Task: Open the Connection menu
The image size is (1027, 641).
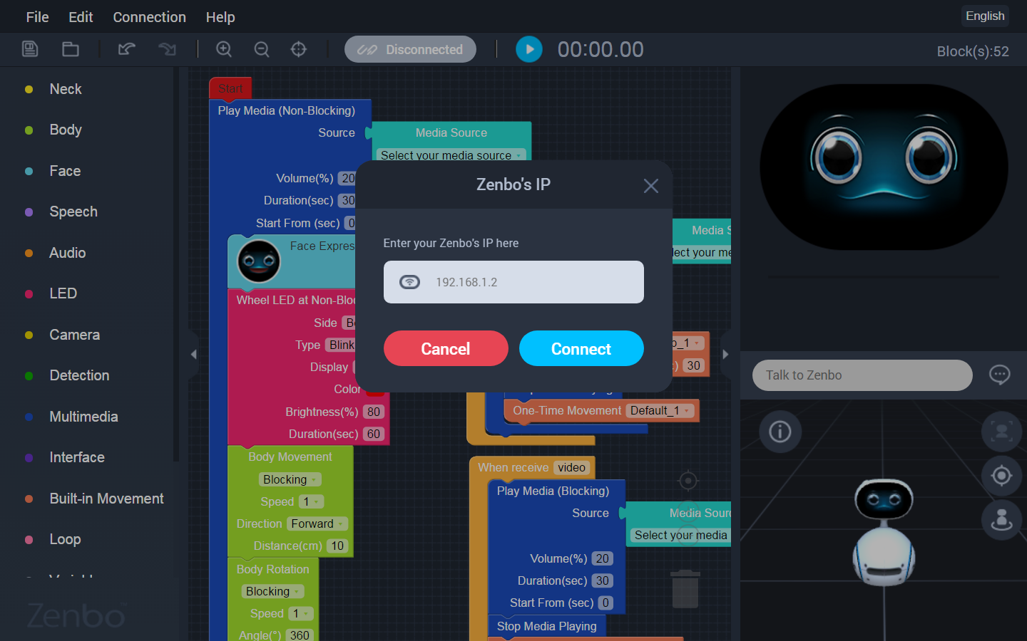Action: pos(150,17)
